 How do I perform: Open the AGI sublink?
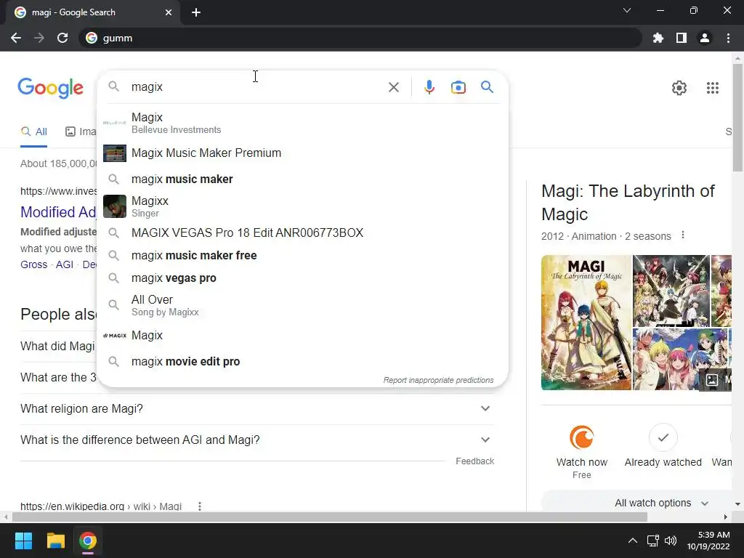[65, 264]
